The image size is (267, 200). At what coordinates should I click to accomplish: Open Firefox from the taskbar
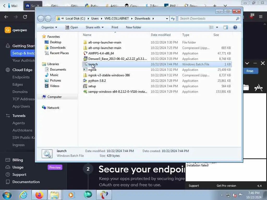point(39,195)
